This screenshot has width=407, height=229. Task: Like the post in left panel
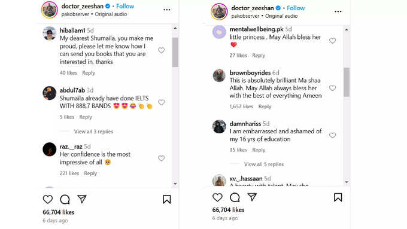(x=48, y=199)
